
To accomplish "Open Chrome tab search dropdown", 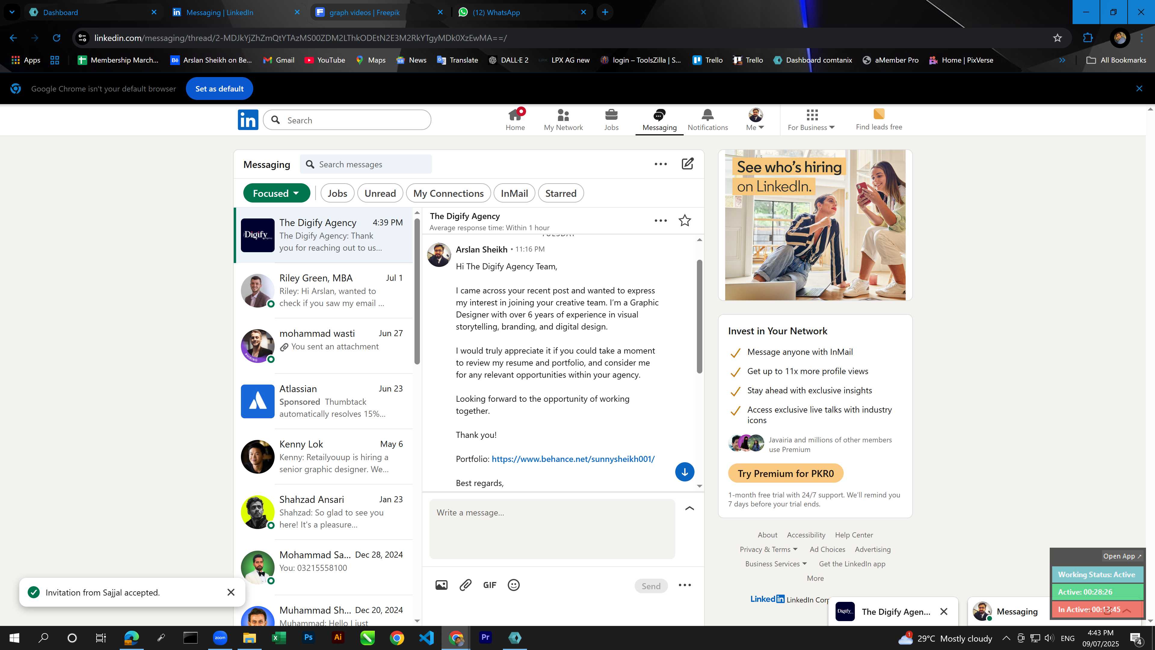I will [x=12, y=12].
